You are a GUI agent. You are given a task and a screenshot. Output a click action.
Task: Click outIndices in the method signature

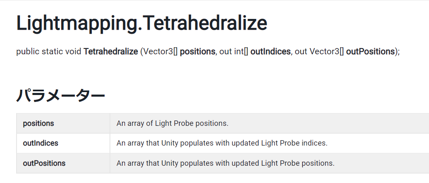tap(271, 51)
